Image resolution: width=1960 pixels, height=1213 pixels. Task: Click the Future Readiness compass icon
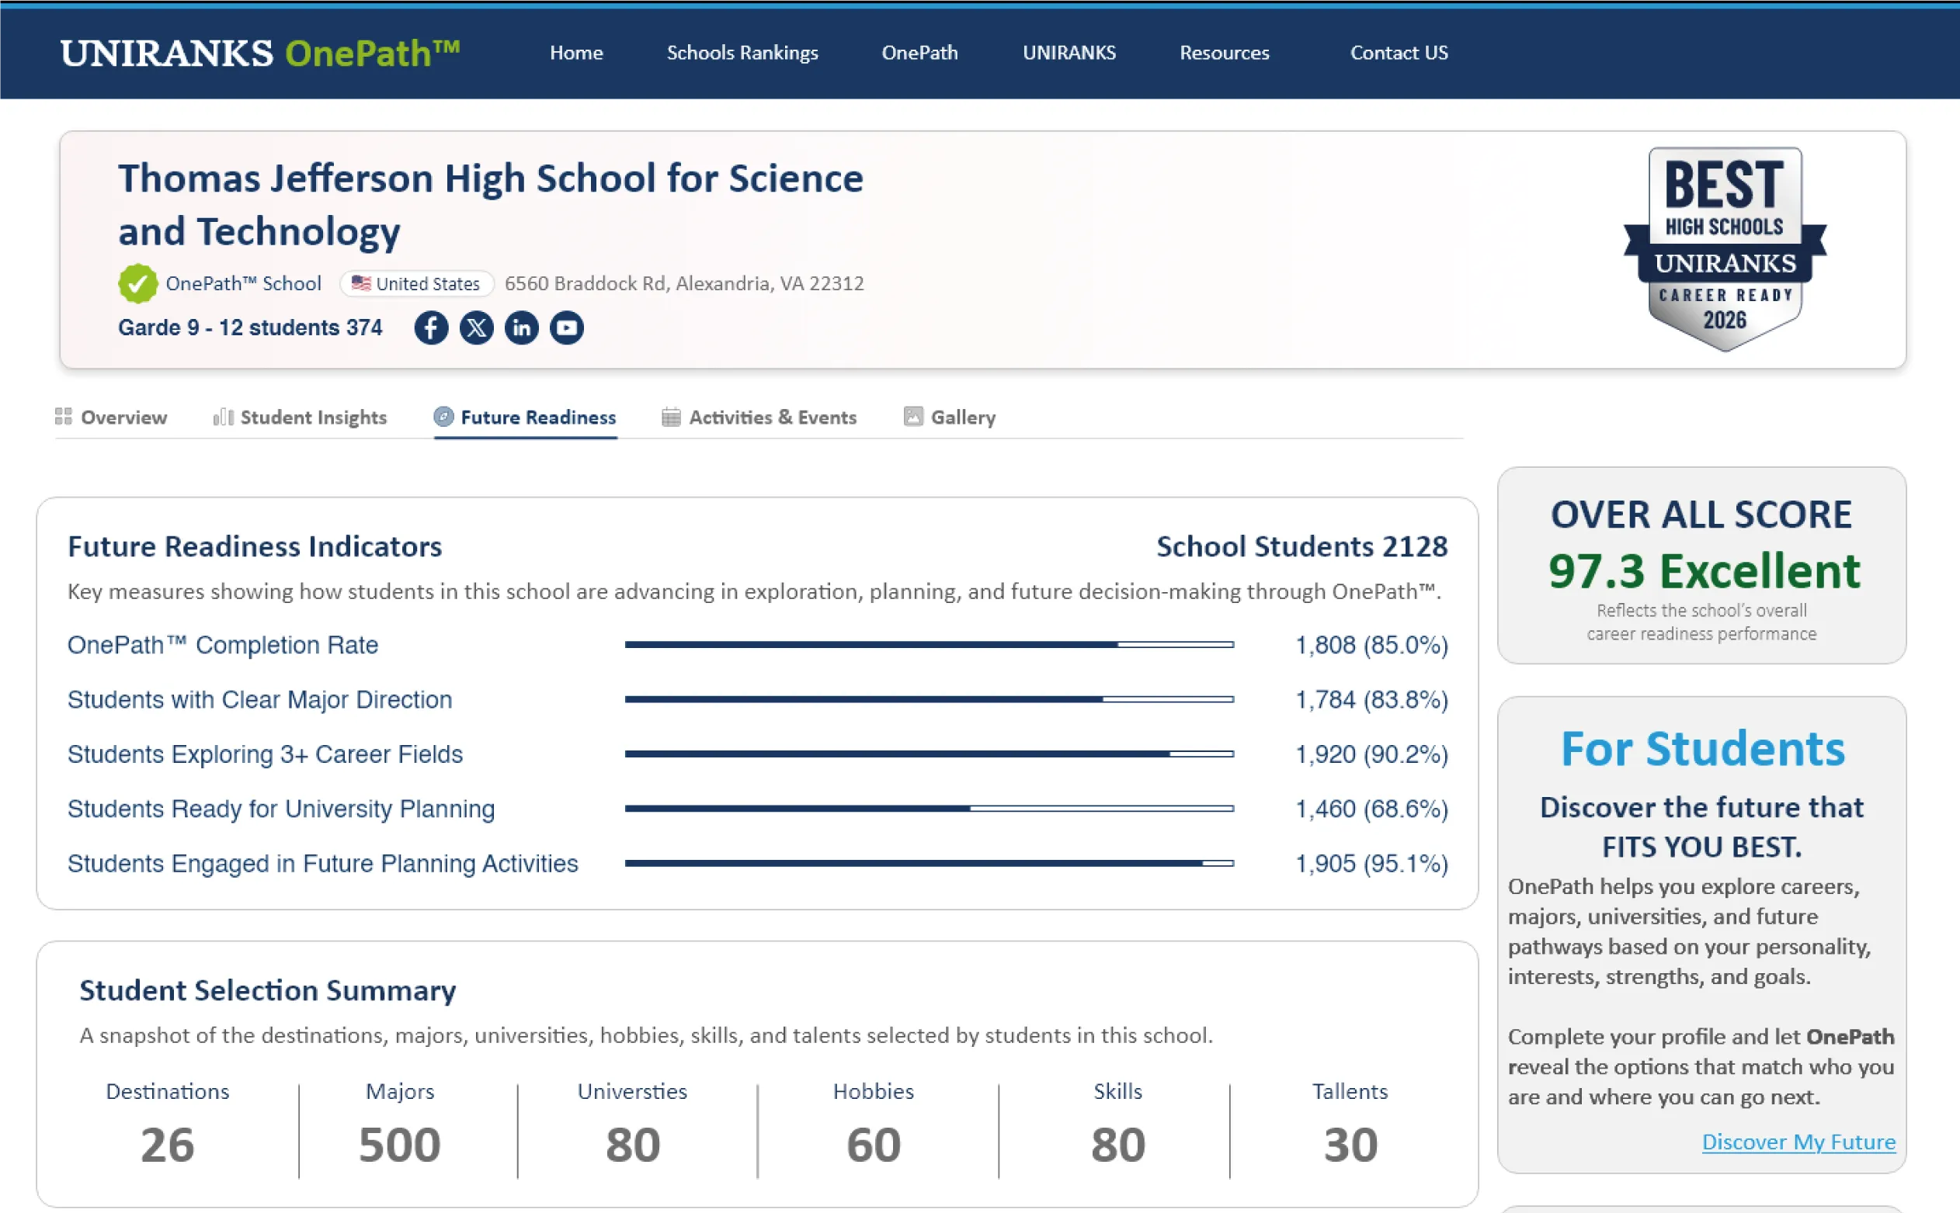tap(443, 417)
